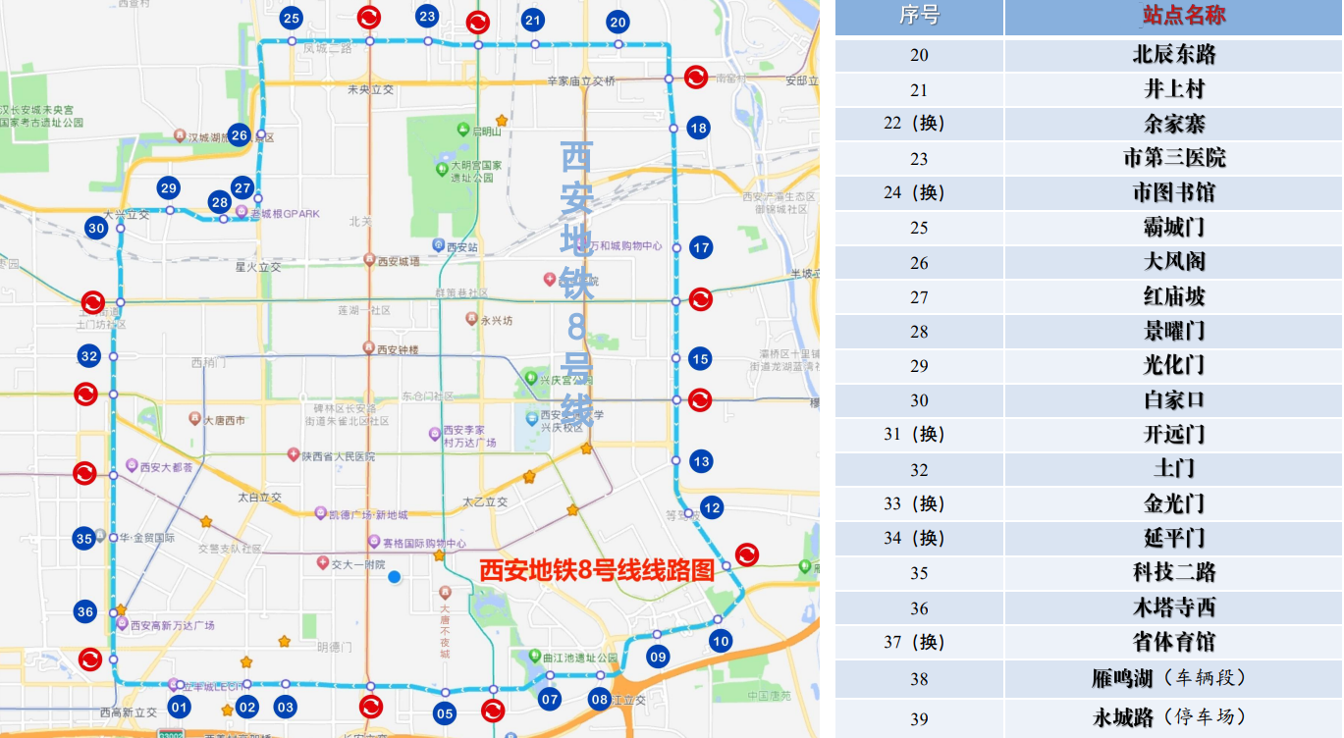Click blue station marker 21 on the map
The image size is (1344, 738).
533,20
